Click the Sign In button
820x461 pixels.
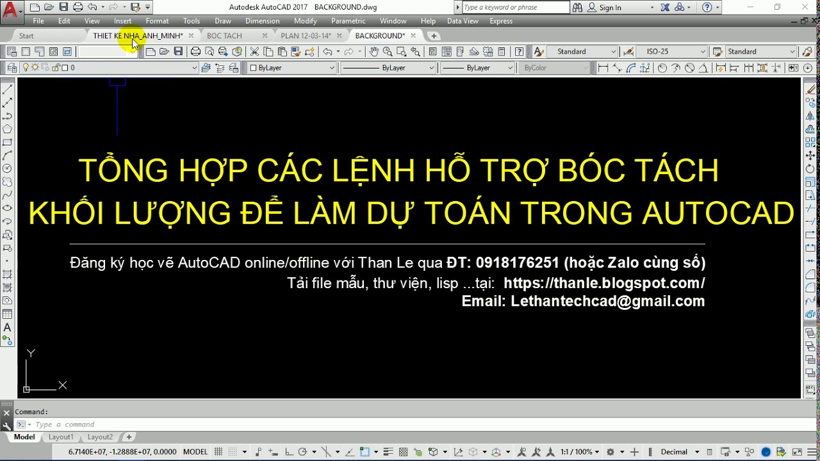610,8
